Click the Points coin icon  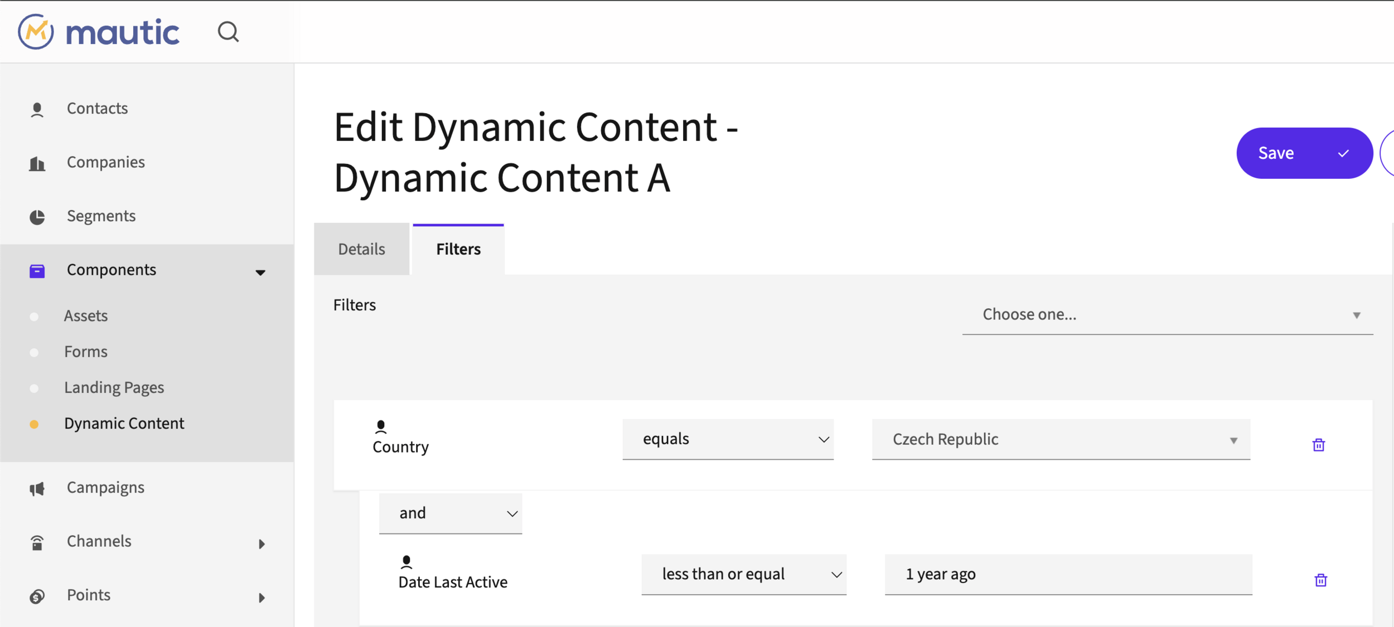click(x=37, y=596)
